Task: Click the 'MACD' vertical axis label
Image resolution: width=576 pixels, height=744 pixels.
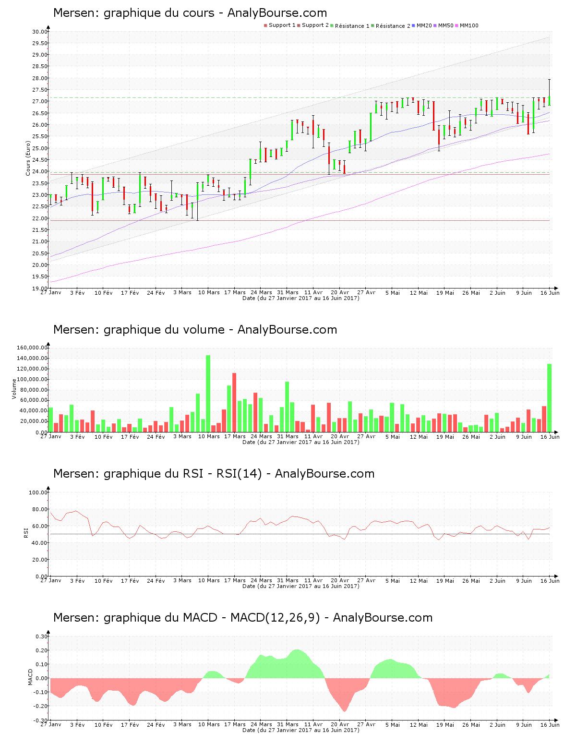Action: [30, 677]
